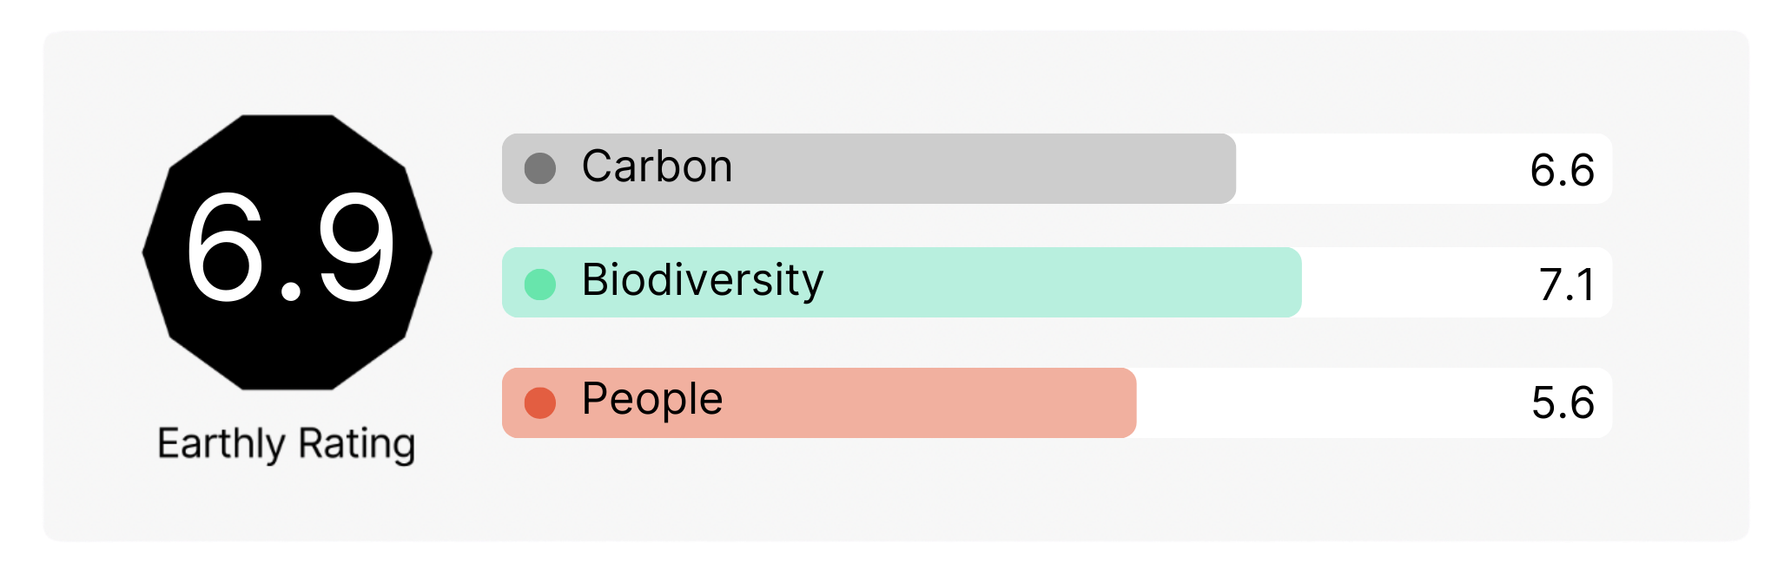Click the Earthly Rating caption text
Screen dimensions: 1791x569
286,443
